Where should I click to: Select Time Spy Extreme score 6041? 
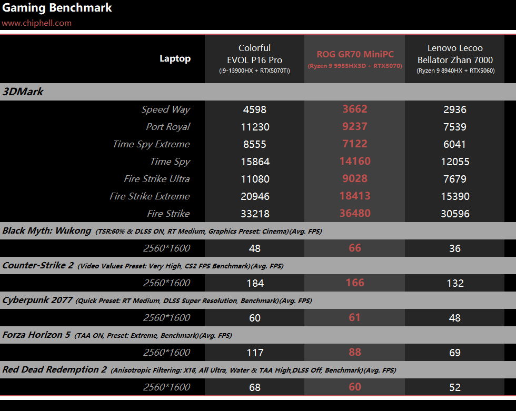(x=454, y=144)
